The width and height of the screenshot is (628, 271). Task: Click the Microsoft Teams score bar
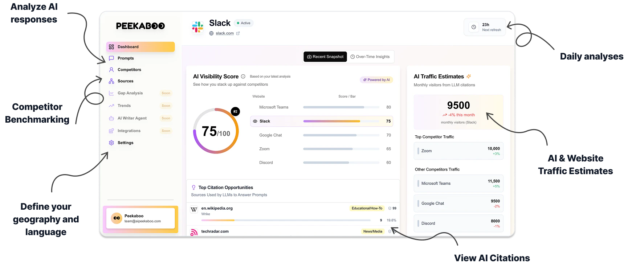point(341,107)
